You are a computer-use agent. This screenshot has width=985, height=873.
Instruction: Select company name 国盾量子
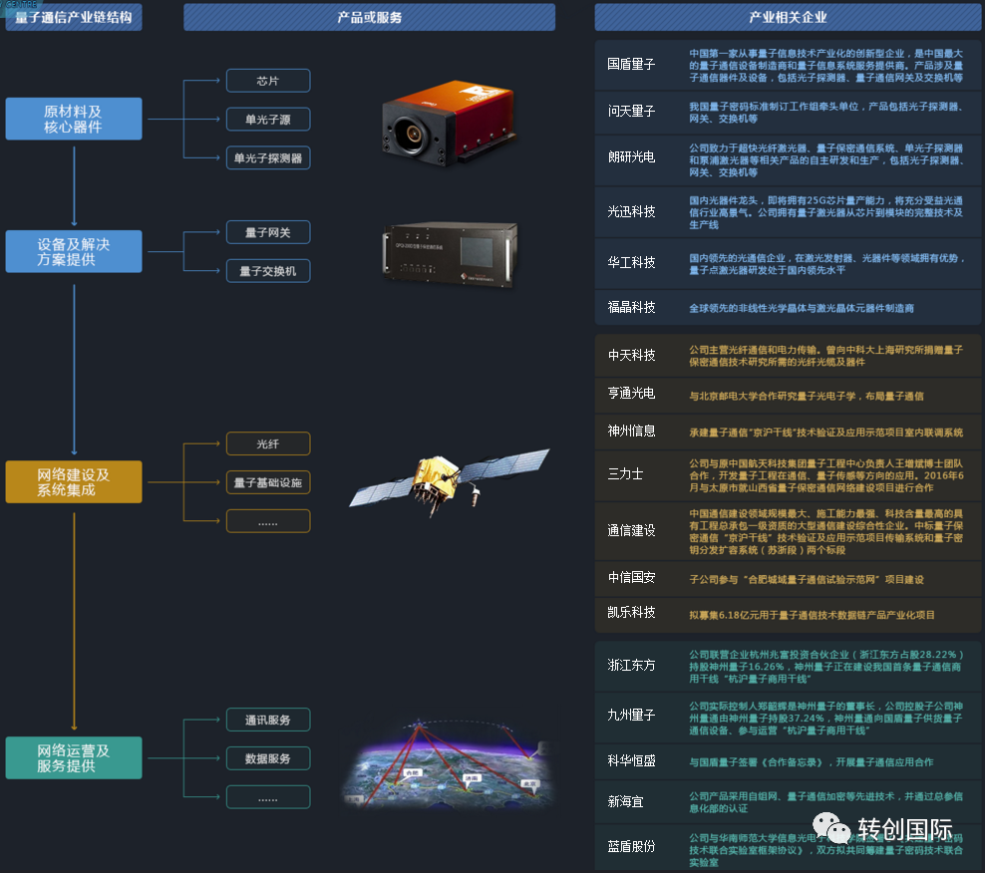pyautogui.click(x=631, y=64)
